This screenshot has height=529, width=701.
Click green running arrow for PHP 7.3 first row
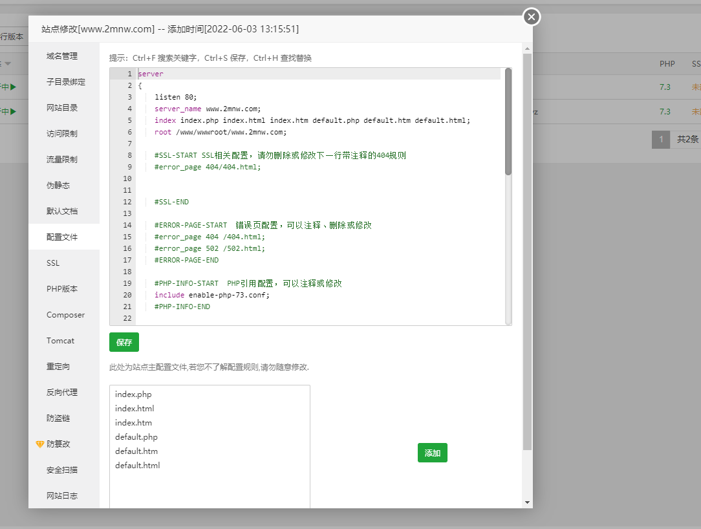pyautogui.click(x=13, y=87)
